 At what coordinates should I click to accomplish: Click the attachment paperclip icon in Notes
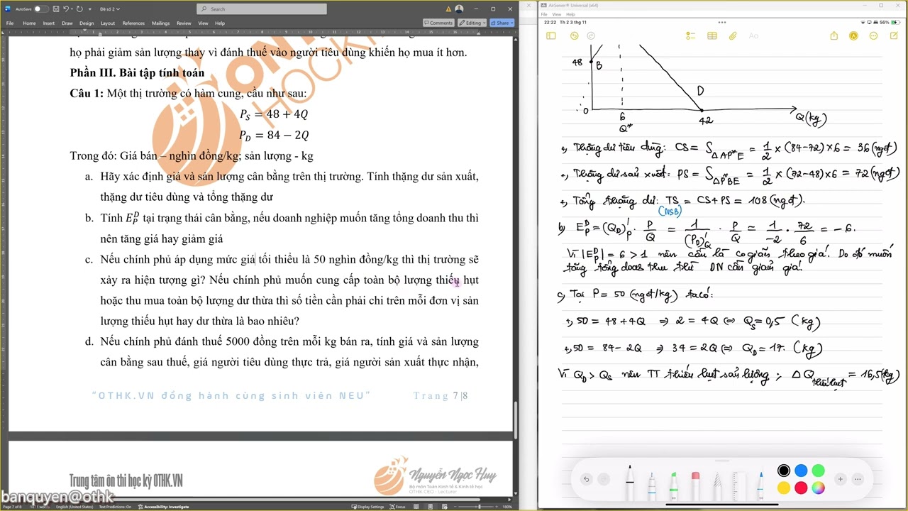733,35
